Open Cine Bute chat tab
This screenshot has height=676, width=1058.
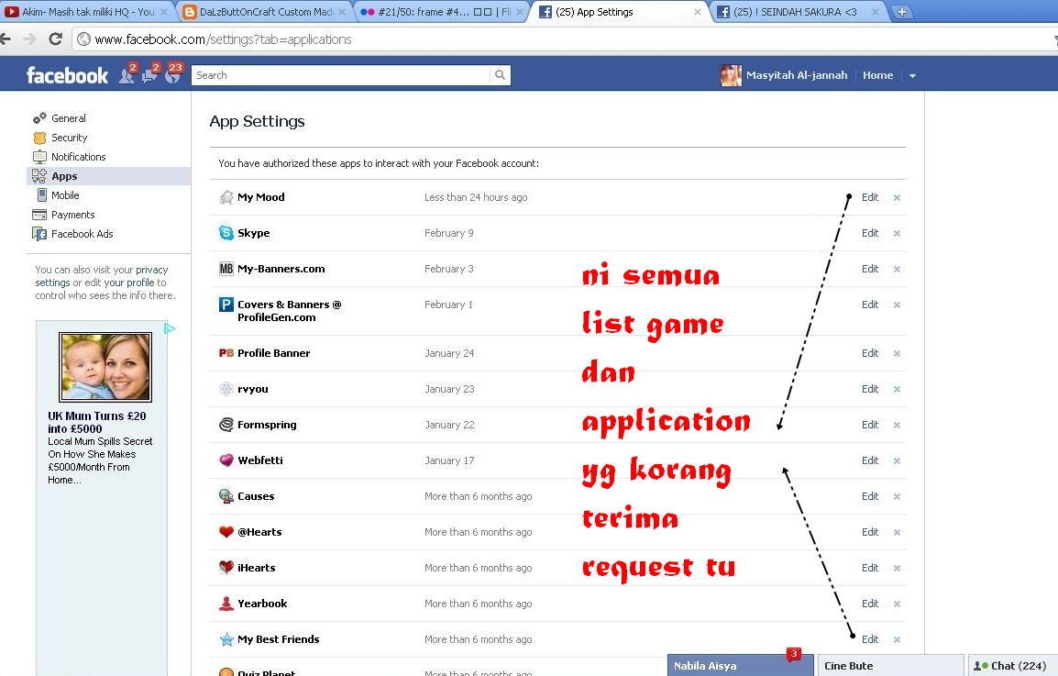[x=890, y=665]
